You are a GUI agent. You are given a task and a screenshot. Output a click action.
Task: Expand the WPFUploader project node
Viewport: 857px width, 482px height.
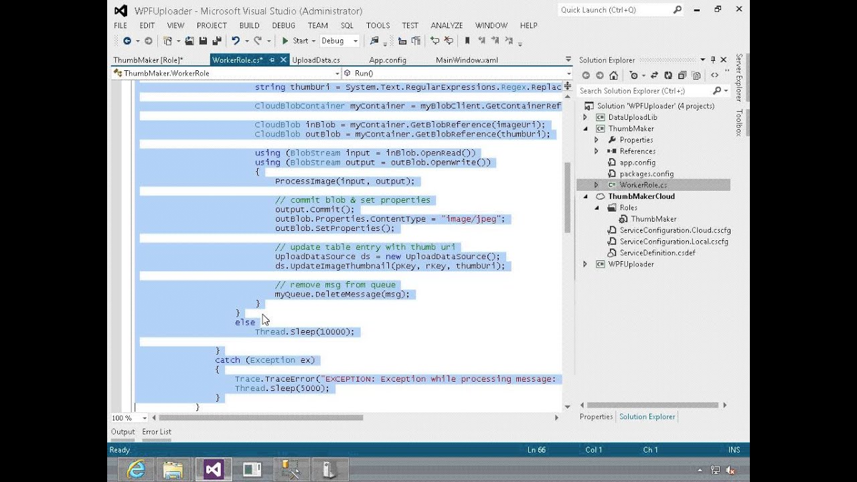click(x=585, y=264)
